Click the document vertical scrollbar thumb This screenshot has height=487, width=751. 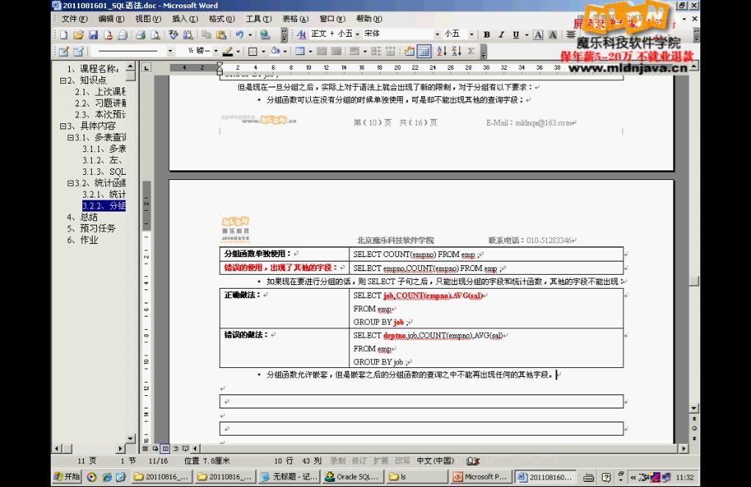(x=694, y=281)
